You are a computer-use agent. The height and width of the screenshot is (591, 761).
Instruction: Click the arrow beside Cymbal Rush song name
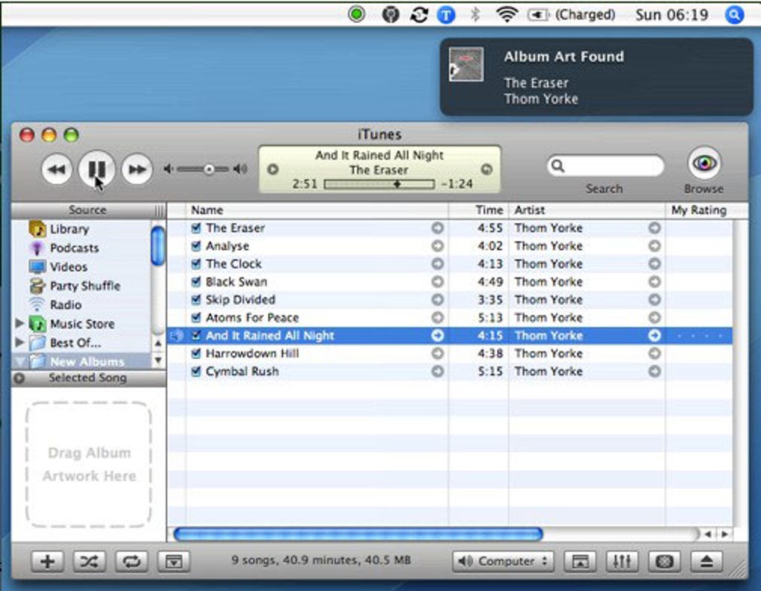[x=437, y=371]
